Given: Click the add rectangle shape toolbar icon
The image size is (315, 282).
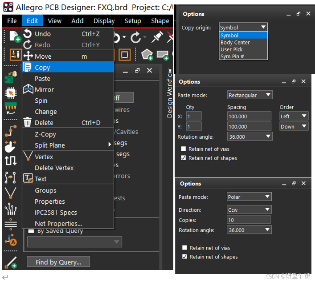Looking at the screenshot, I should pos(162,55).
